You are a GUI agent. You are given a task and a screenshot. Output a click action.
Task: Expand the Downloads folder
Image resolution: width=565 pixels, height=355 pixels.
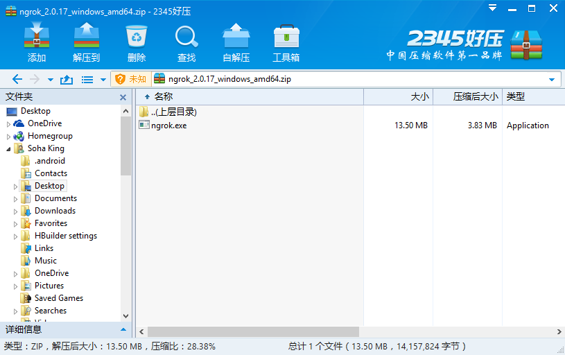point(15,211)
